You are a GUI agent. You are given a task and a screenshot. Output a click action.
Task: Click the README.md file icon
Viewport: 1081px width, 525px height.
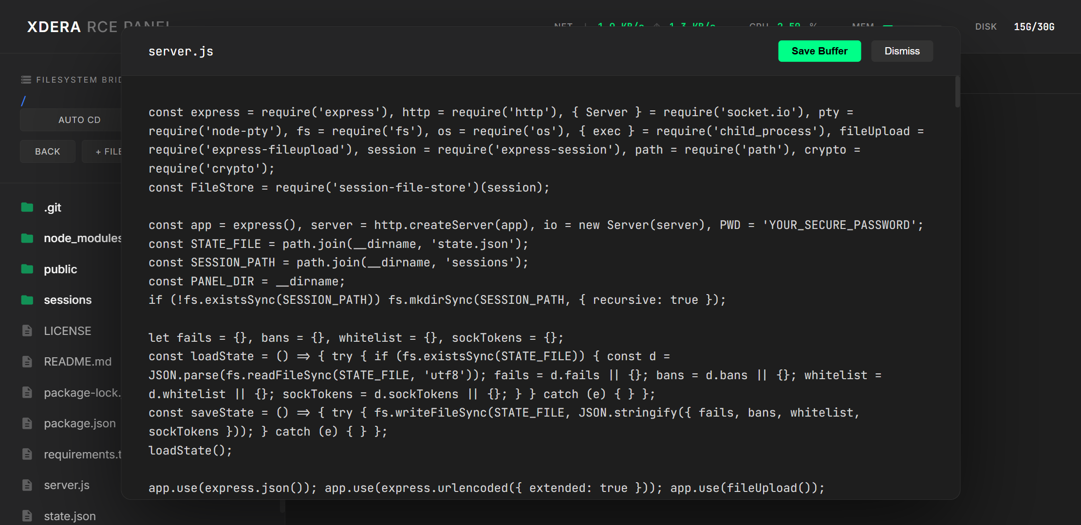point(27,362)
